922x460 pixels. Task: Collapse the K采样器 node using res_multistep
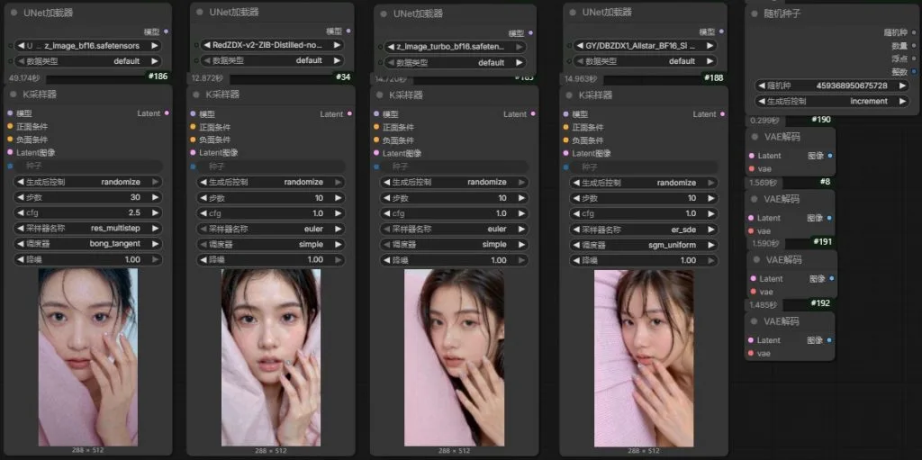coord(14,95)
